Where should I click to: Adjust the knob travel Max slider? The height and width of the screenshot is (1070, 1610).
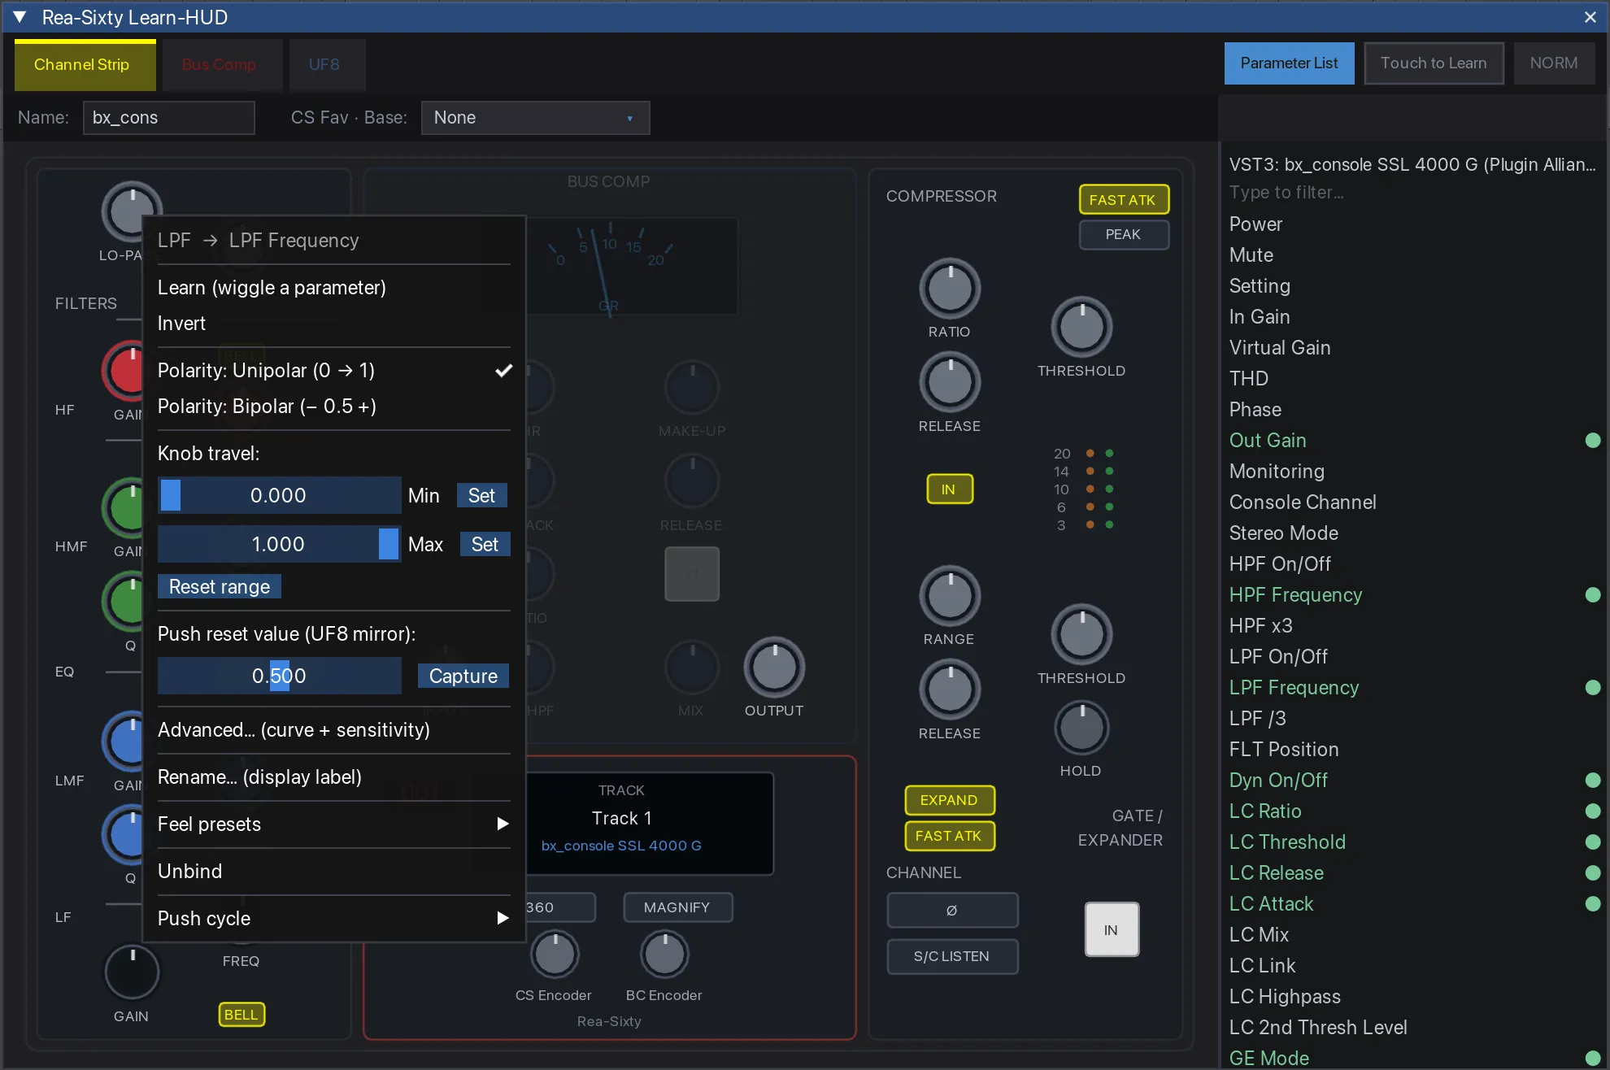click(279, 545)
